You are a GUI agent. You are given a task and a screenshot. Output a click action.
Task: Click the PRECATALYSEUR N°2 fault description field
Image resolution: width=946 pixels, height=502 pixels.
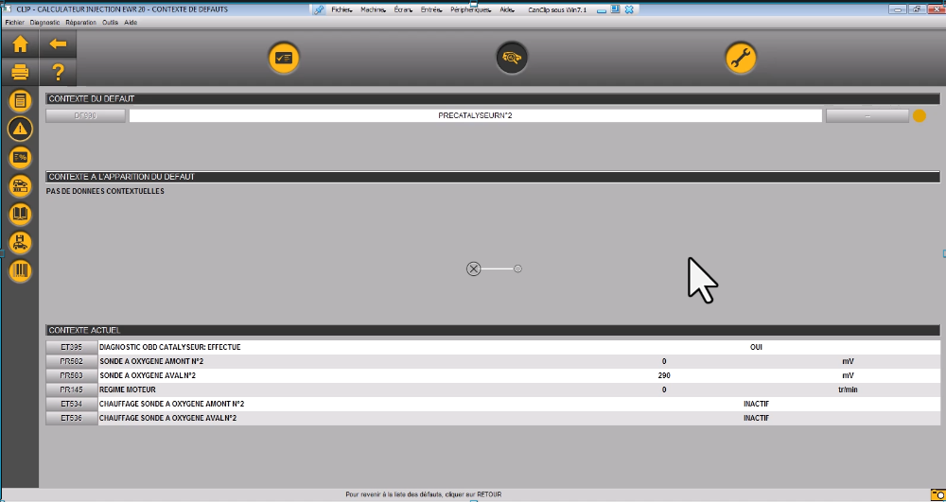click(475, 116)
